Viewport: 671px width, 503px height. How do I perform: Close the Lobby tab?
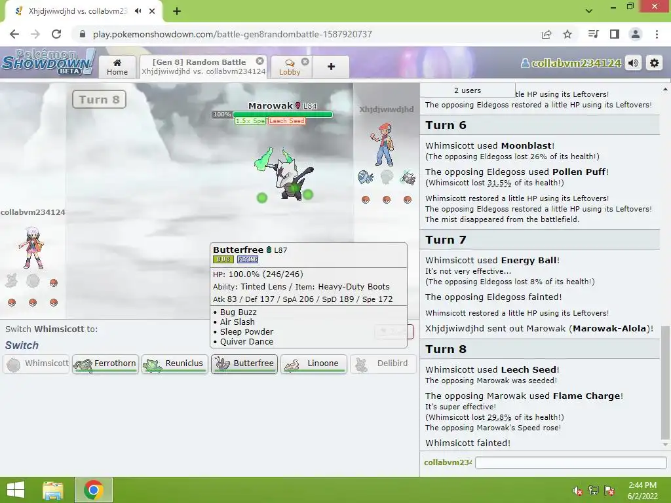[x=305, y=62]
